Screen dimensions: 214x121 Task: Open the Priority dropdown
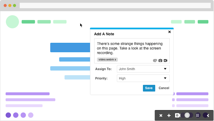[x=143, y=78]
